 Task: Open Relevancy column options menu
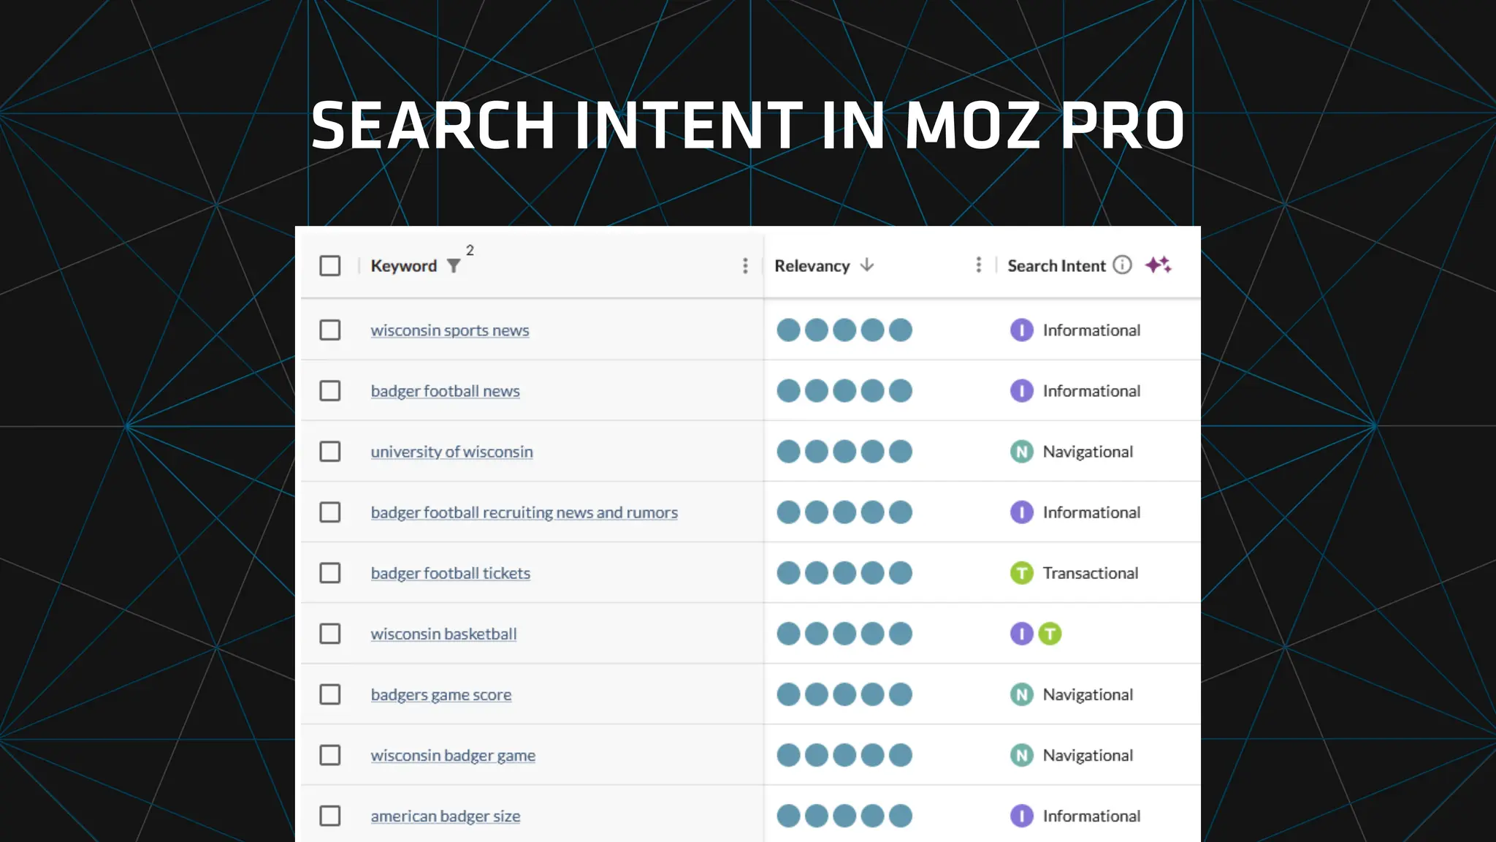click(979, 265)
